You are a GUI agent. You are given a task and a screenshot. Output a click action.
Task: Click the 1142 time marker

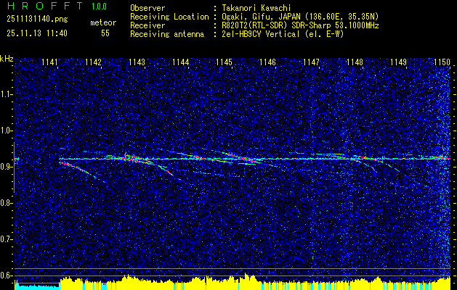[93, 62]
